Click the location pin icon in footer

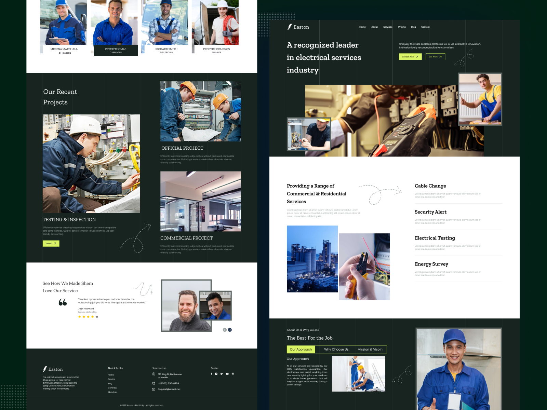(154, 374)
